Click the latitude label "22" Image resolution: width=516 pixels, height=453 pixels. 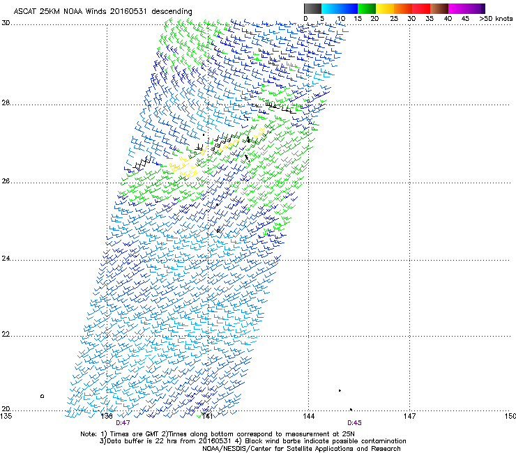pos(6,335)
